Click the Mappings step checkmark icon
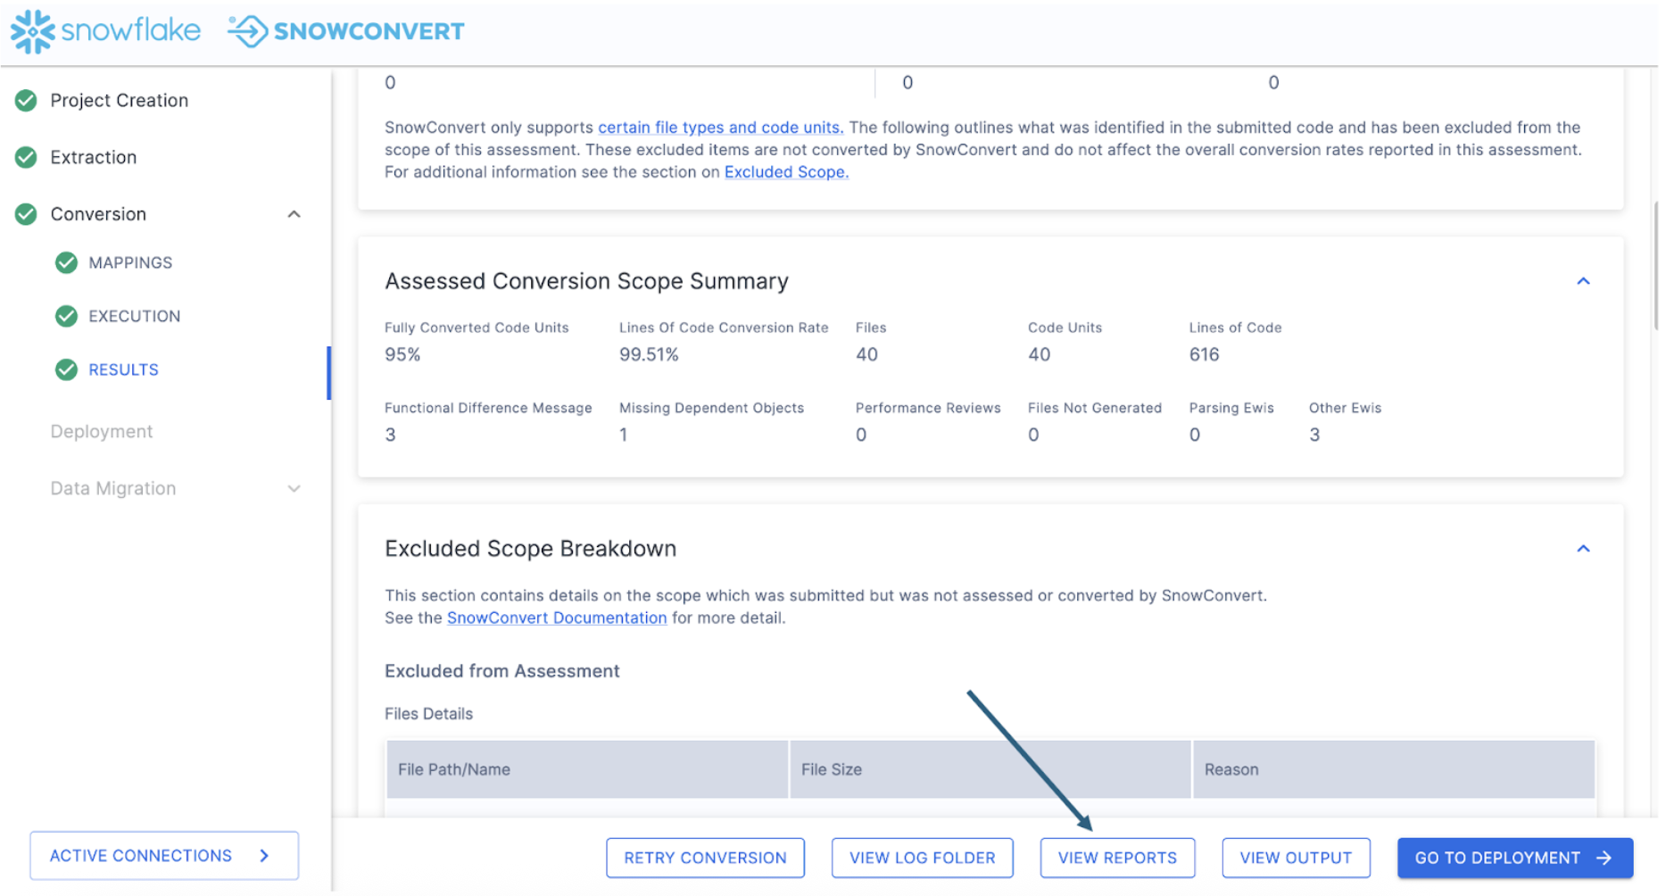This screenshot has width=1674, height=896. pyautogui.click(x=67, y=263)
